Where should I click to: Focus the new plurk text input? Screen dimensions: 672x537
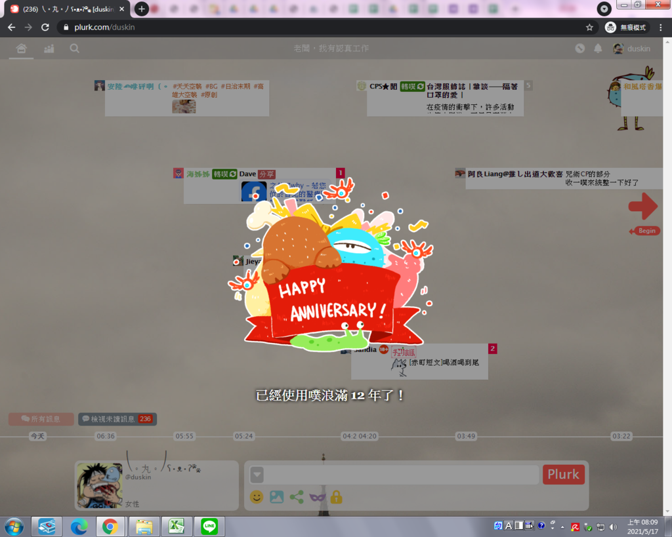click(402, 475)
